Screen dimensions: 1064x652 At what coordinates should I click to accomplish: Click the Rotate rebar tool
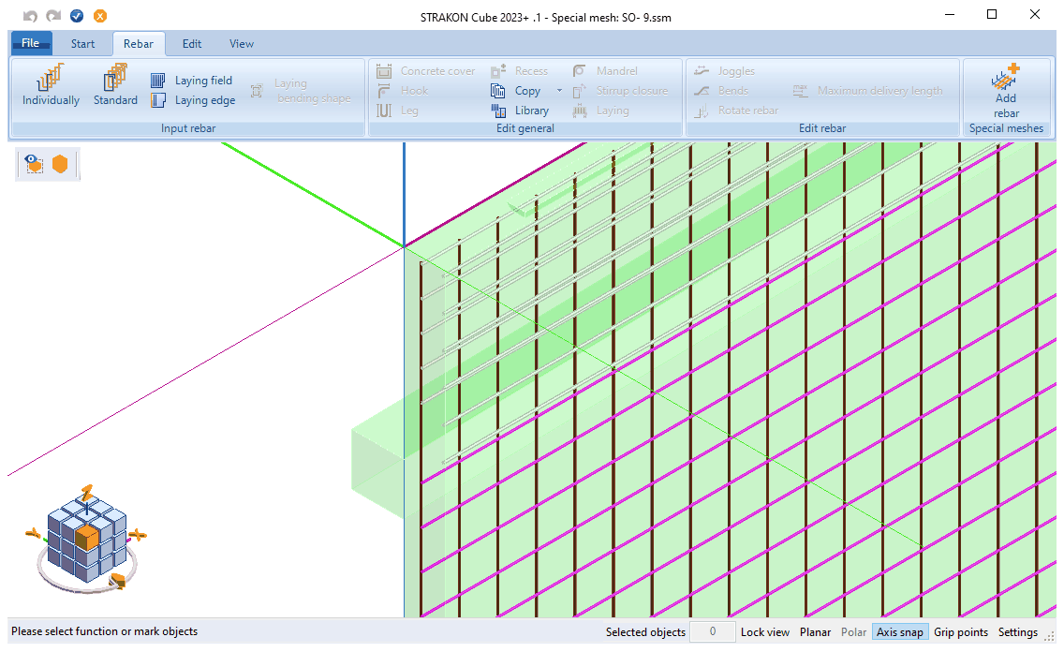pos(736,111)
